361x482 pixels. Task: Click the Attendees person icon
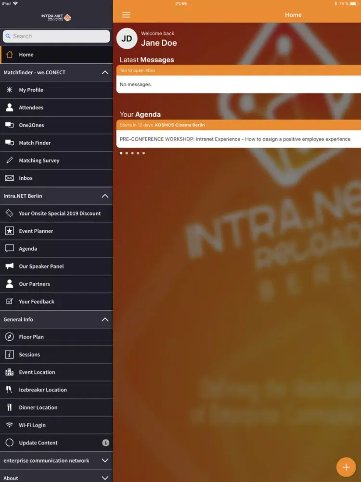click(x=10, y=107)
